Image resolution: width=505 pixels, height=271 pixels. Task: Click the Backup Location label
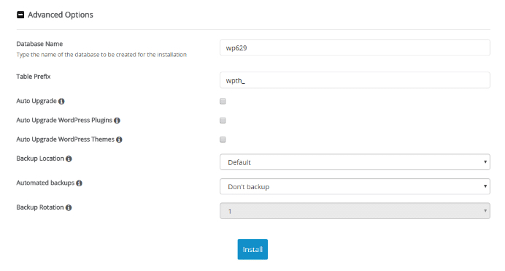pos(40,159)
